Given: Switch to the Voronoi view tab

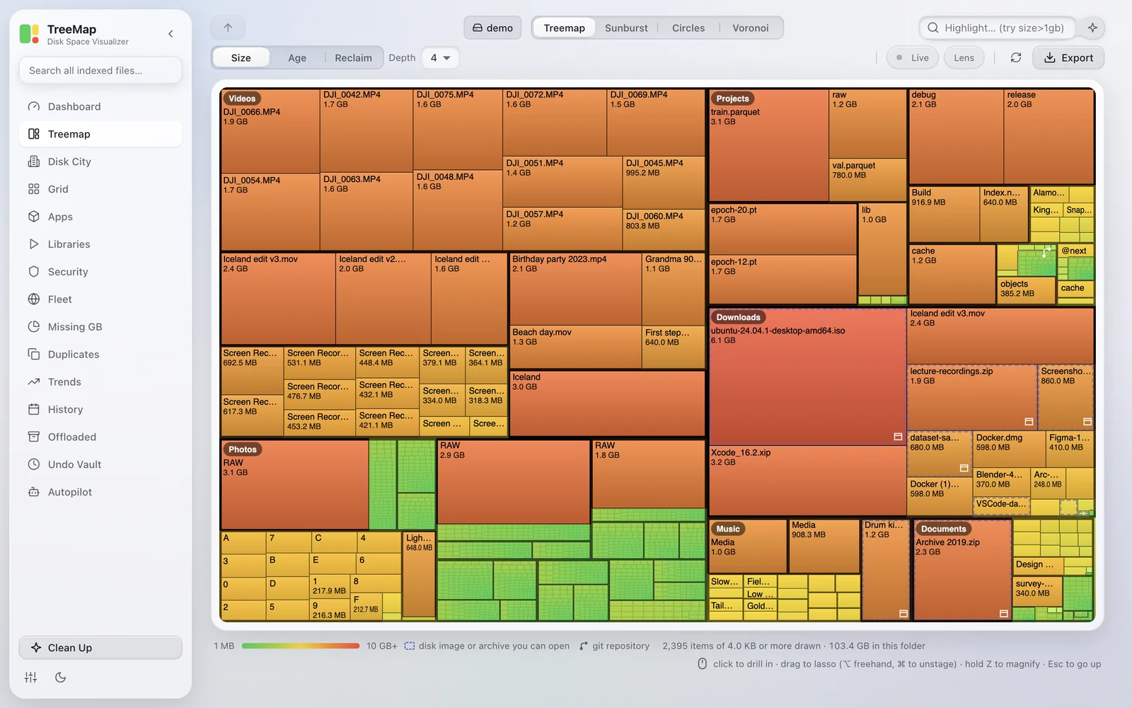Looking at the screenshot, I should [751, 28].
